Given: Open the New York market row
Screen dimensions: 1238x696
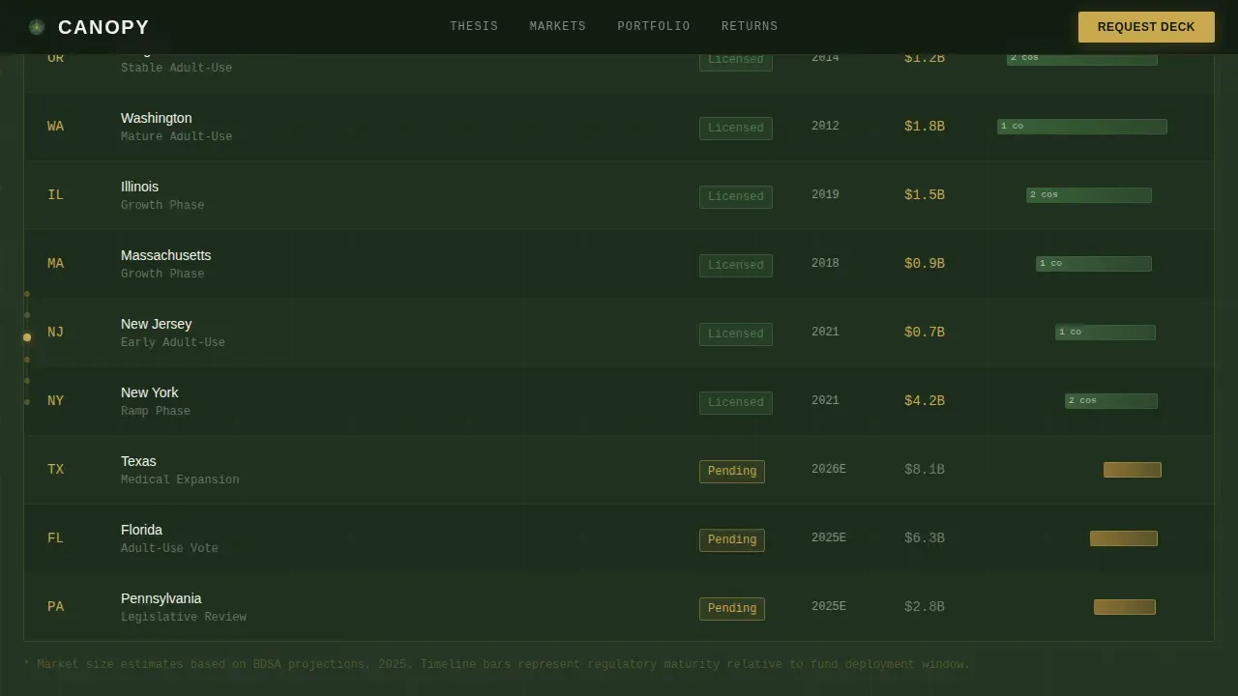Looking at the screenshot, I should [619, 401].
